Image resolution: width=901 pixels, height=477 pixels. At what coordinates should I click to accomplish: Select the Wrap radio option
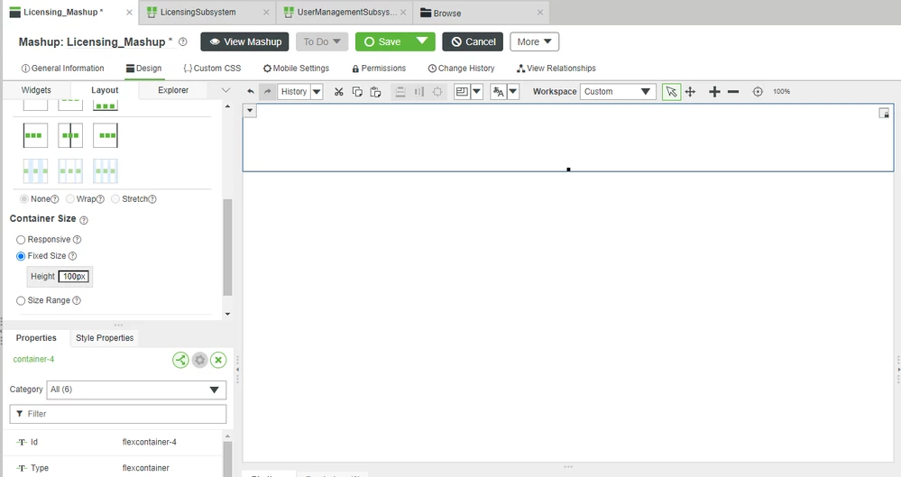tap(70, 199)
